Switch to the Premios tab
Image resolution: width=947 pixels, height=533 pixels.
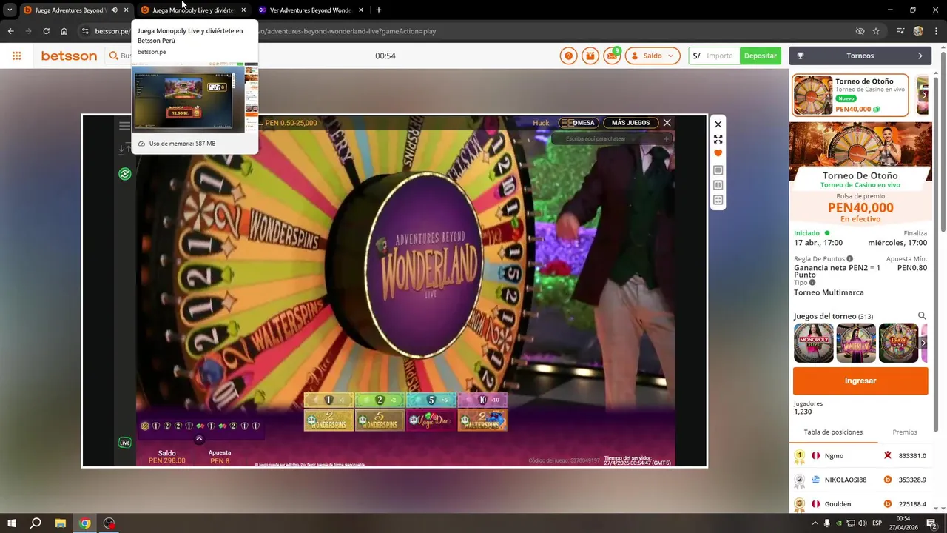click(x=904, y=432)
